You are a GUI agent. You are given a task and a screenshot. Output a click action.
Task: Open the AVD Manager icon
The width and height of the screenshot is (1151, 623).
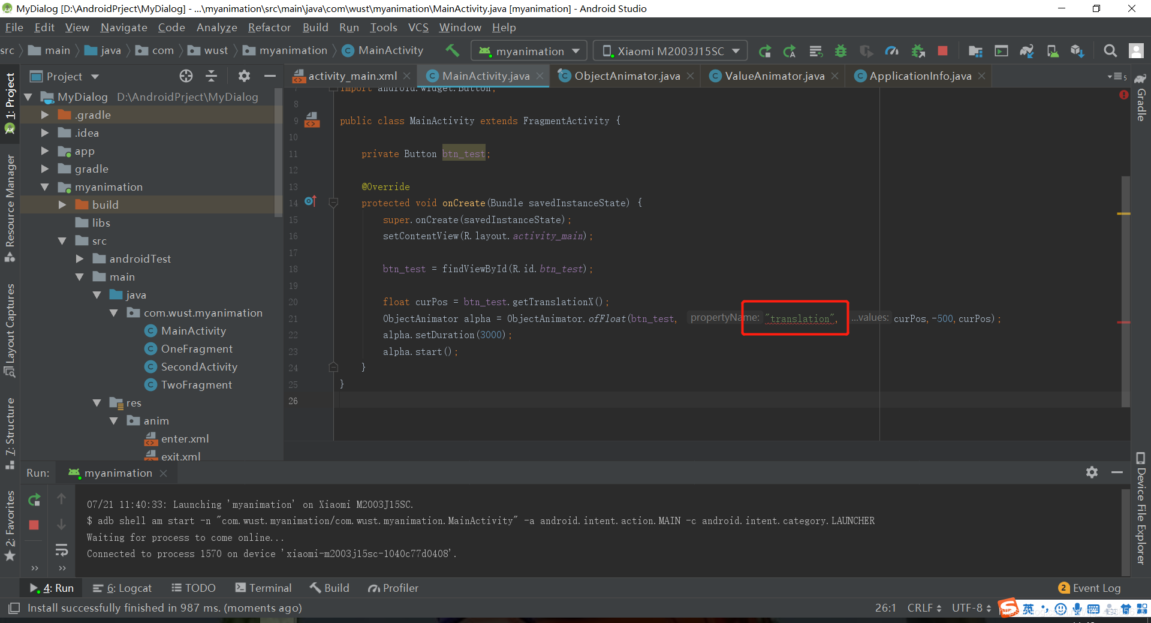coord(1052,51)
